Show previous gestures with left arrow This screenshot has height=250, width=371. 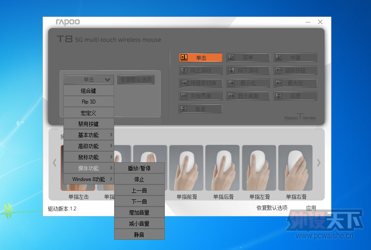(x=55, y=163)
